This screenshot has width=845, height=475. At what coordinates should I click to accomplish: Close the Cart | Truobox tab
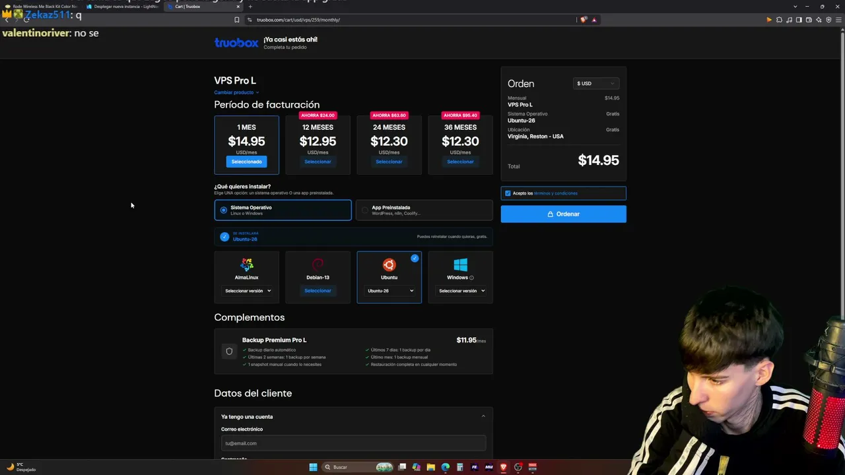238,7
